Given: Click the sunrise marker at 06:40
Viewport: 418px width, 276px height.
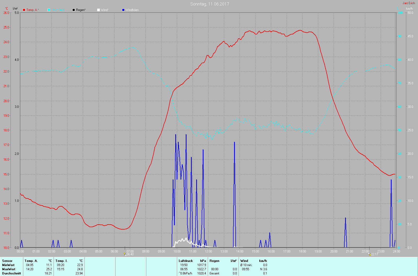Looking at the screenshot, I should click(125, 254).
